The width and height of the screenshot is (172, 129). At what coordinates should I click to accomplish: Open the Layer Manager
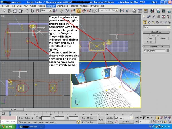pyautogui.click(x=134, y=11)
